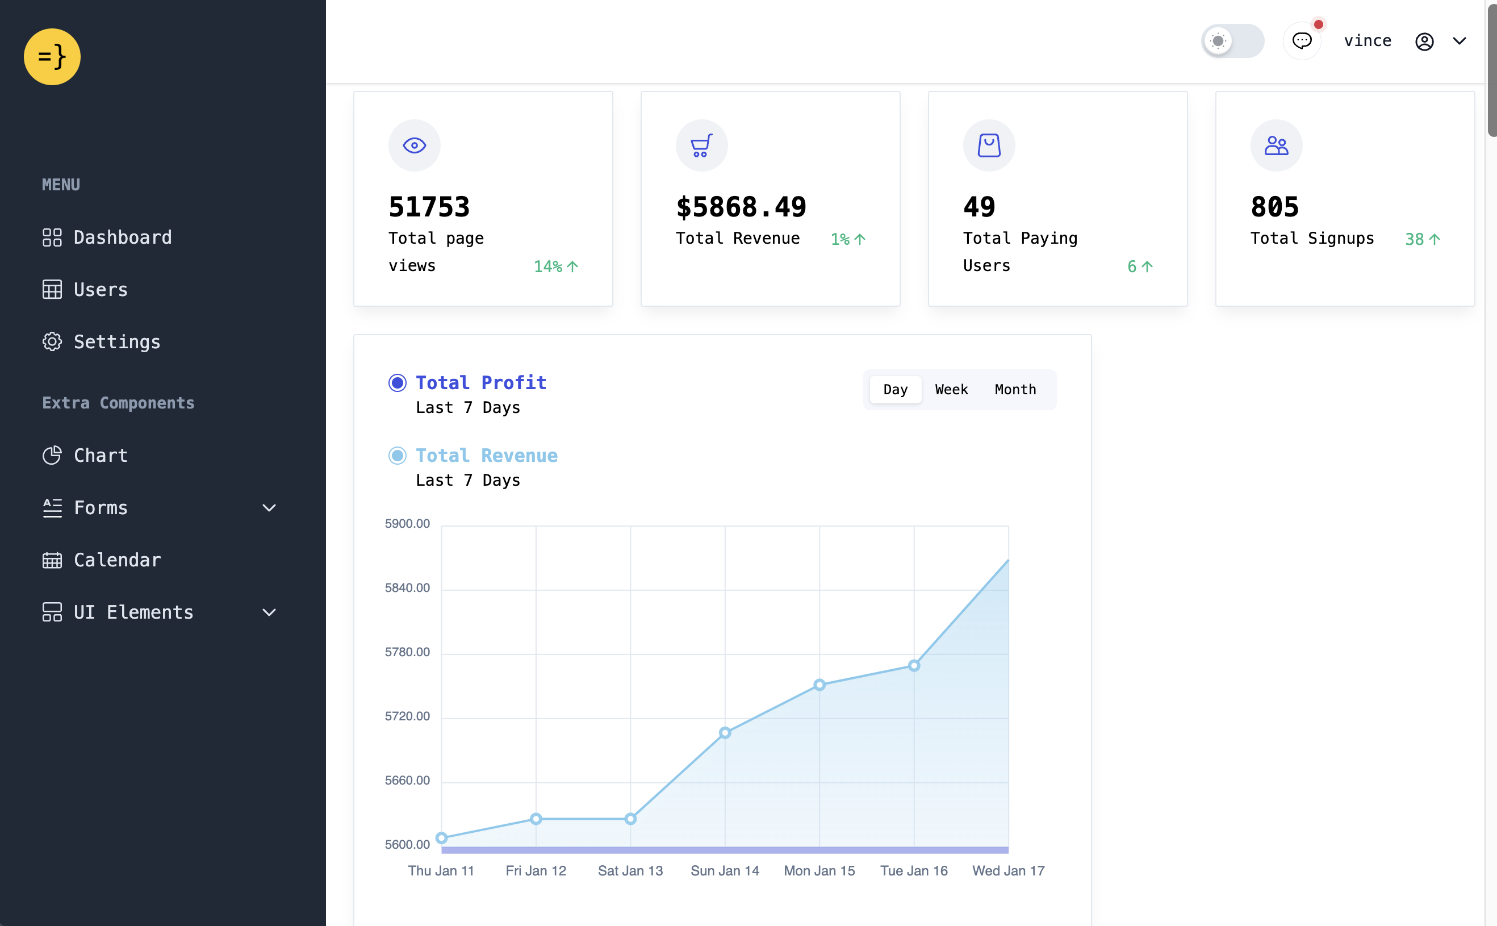Screen dimensions: 1497x926
Task: Click the shopping cart revenue icon
Action: 702,145
